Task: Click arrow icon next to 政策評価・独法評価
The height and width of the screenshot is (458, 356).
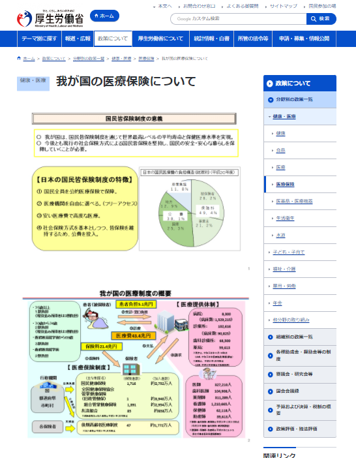Action: pyautogui.click(x=271, y=429)
